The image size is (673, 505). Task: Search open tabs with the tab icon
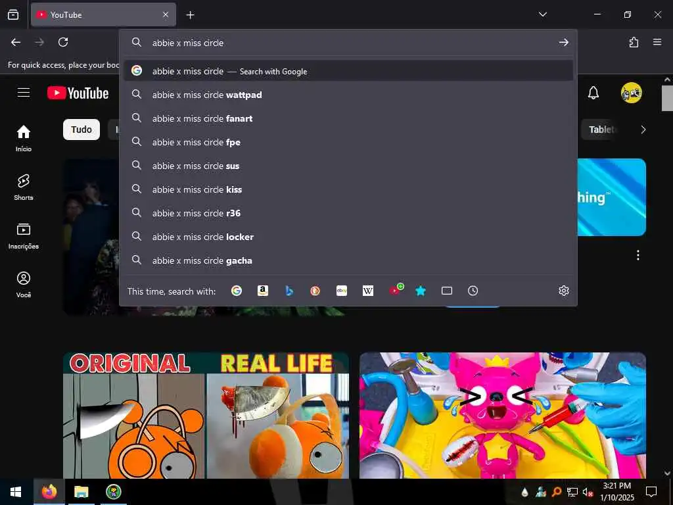pos(447,291)
